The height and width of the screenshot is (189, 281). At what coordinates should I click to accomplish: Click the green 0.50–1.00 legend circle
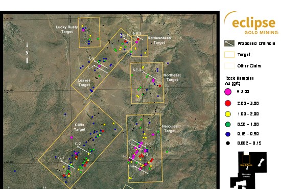pos(228,124)
